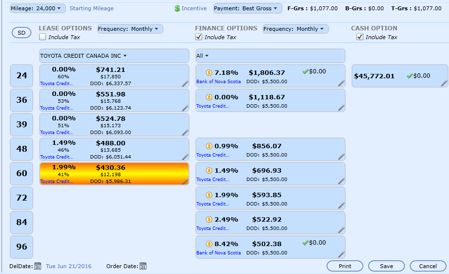Click edit pencil on 60-month highlighted lease
Image resolution: width=449 pixels, height=274 pixels.
point(185,182)
